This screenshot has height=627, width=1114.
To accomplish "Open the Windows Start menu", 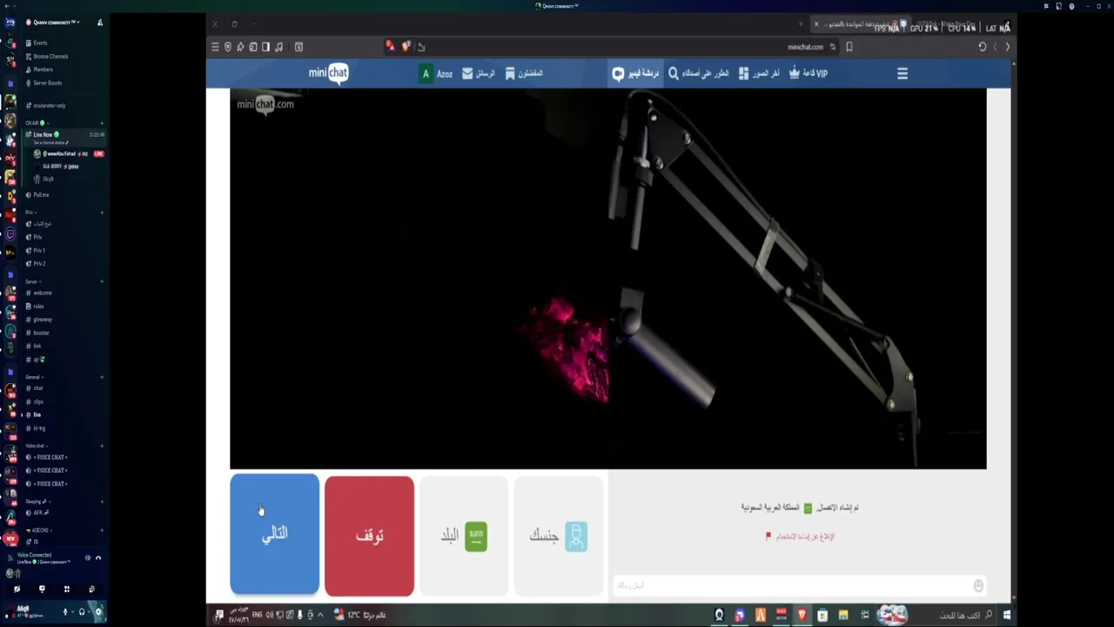I will (1008, 615).
